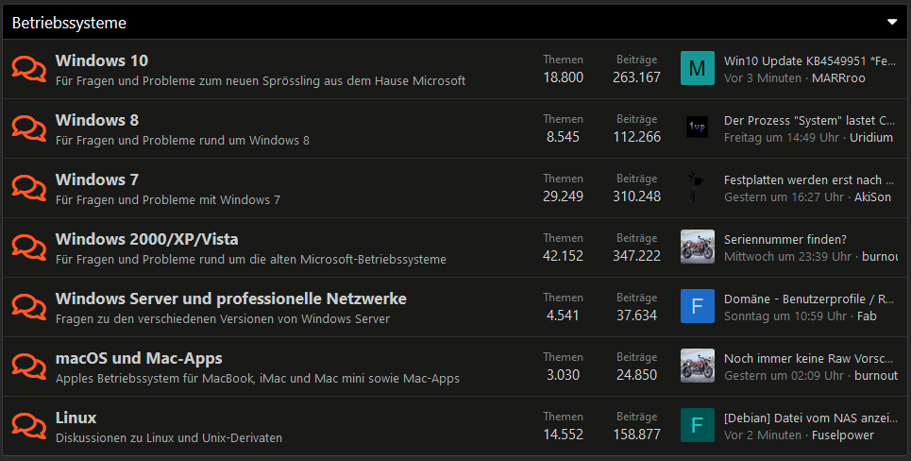Click the 1up avatar of Uridium
Viewport: 911px width, 461px height.
tap(698, 128)
